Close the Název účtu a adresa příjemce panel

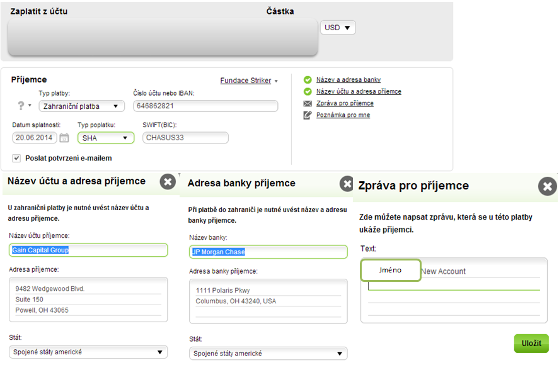pyautogui.click(x=168, y=182)
